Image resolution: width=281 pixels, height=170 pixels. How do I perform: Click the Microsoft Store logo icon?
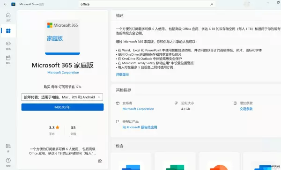click(13, 4)
